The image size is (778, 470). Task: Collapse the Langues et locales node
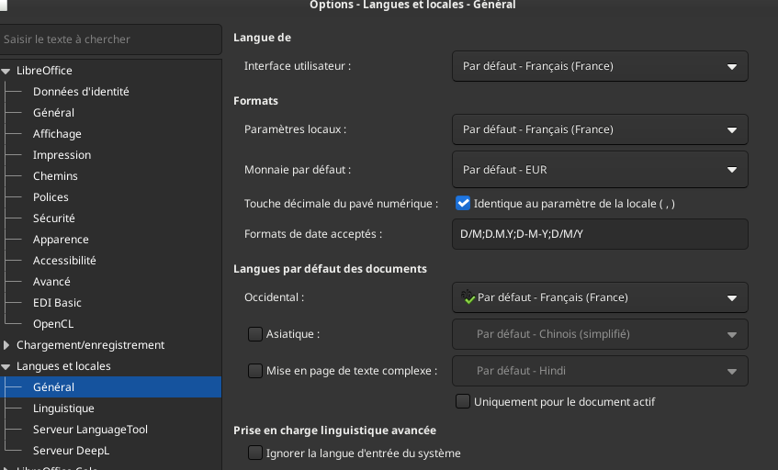[7, 366]
